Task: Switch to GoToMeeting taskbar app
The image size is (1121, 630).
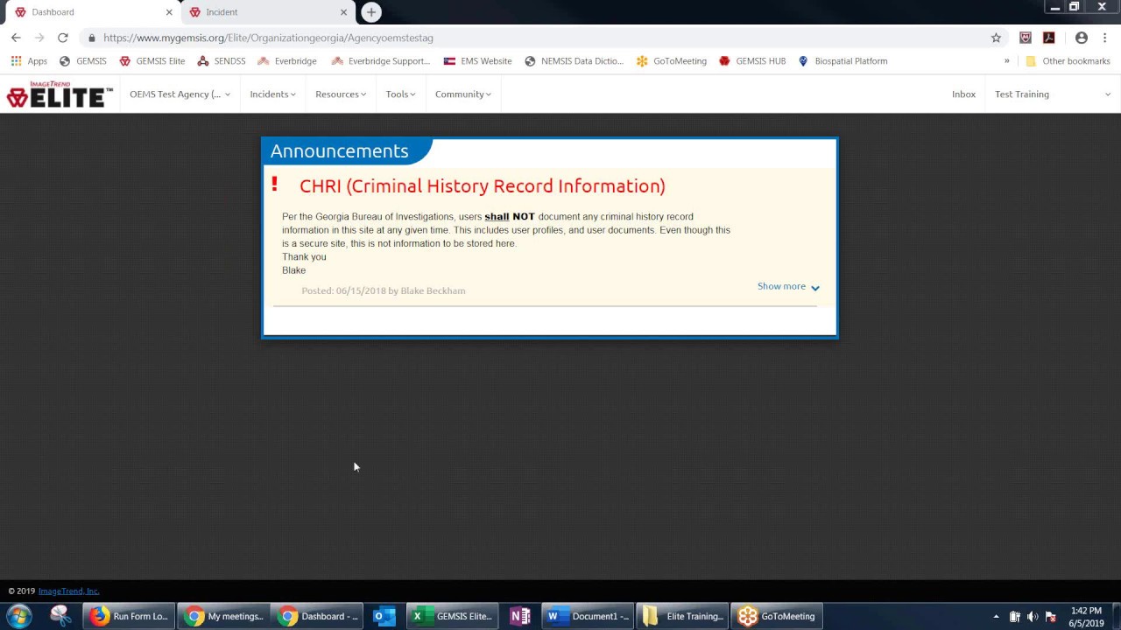Action: [x=777, y=616]
